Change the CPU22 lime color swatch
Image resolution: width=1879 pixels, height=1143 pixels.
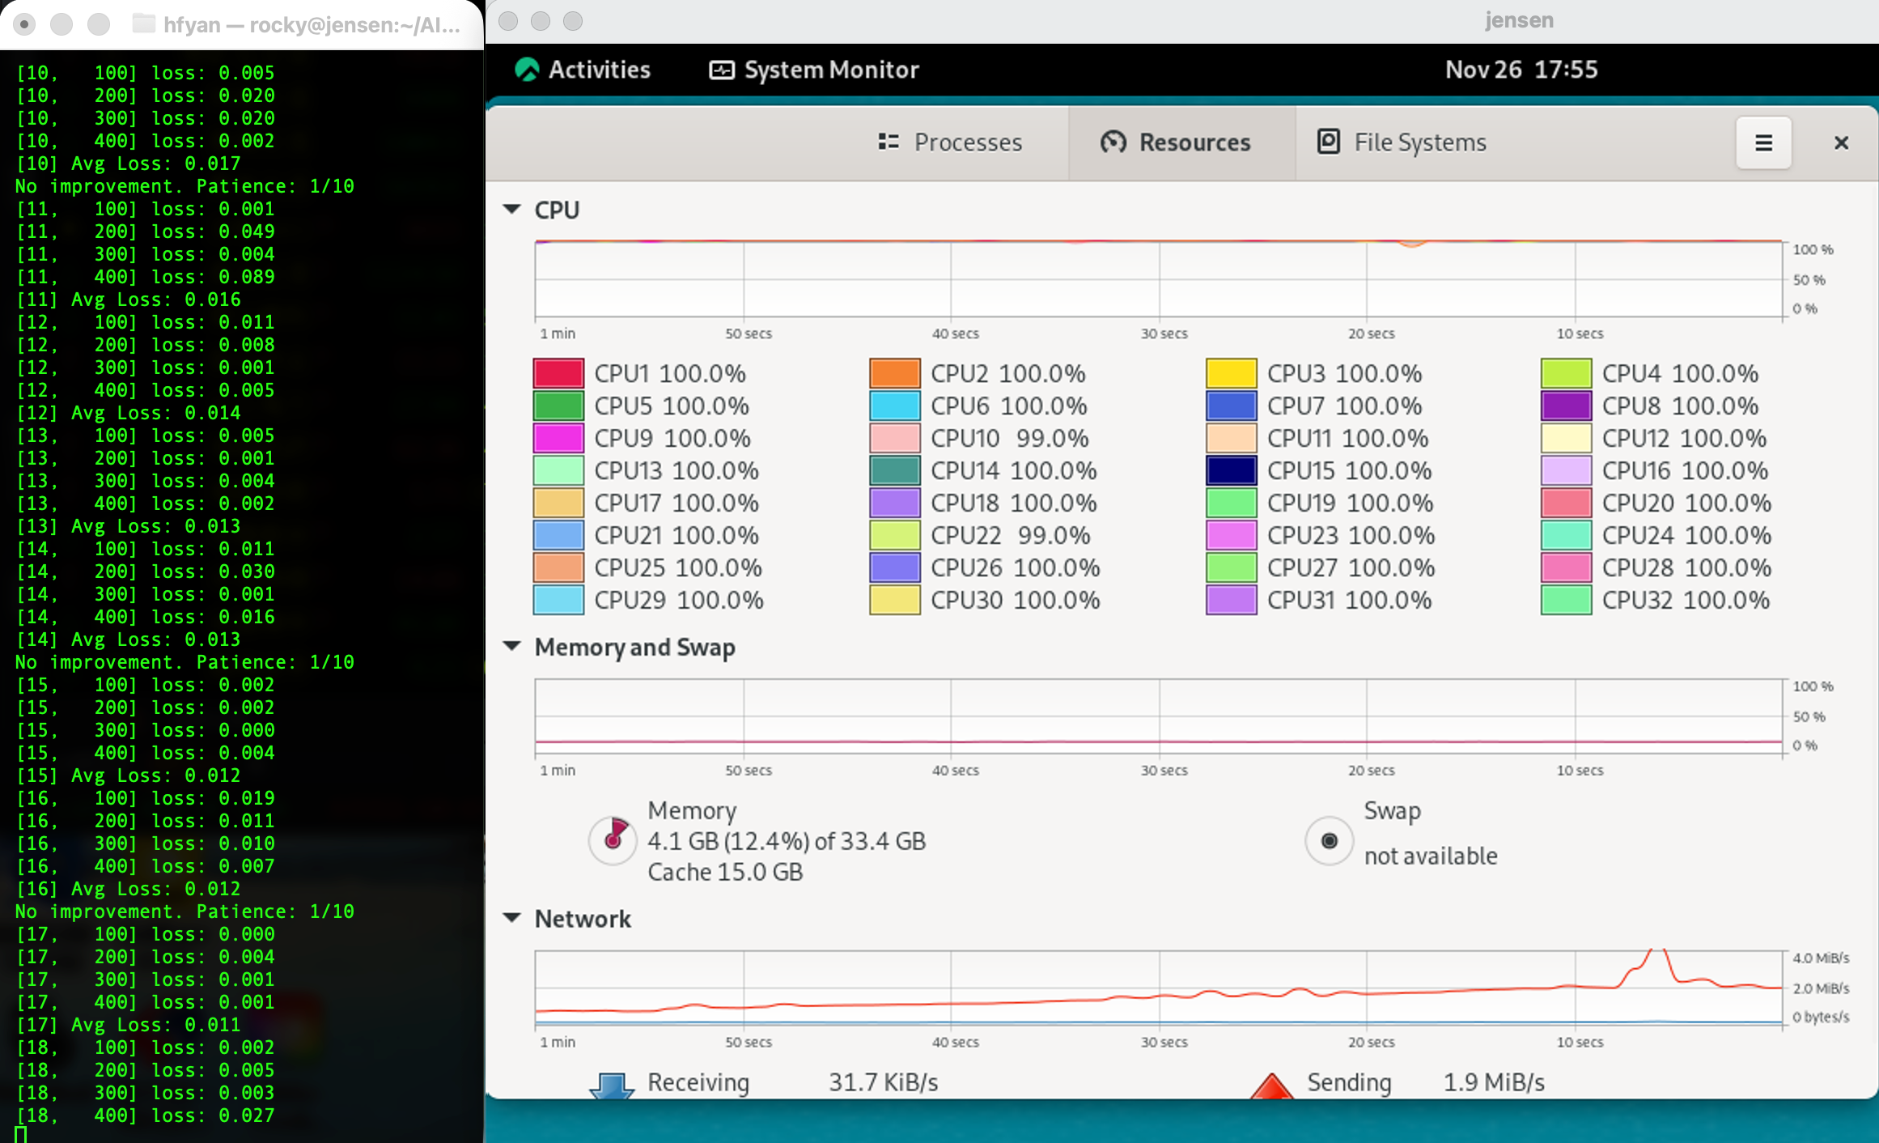pyautogui.click(x=895, y=535)
